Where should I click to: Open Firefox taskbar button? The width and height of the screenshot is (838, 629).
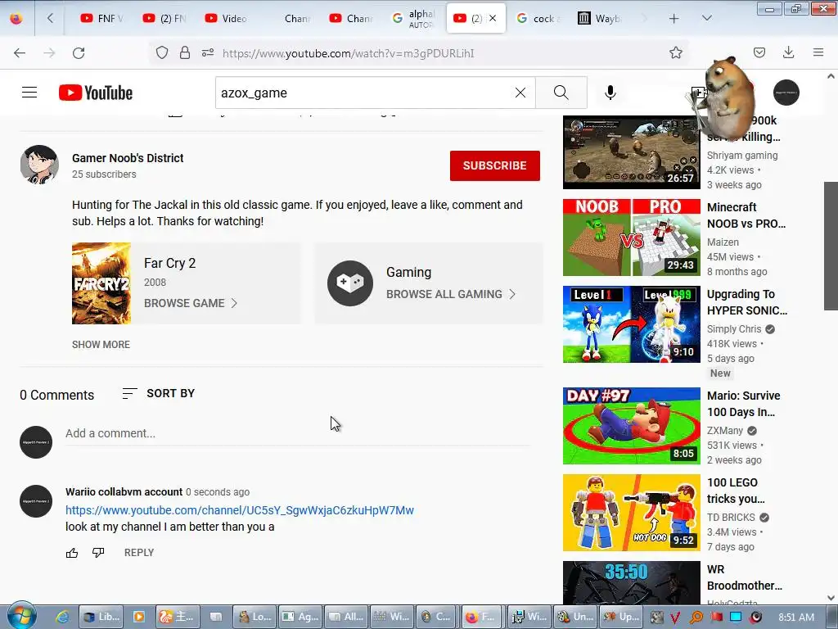coord(480,617)
